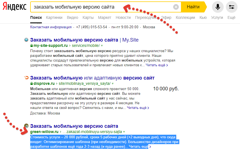The width and height of the screenshot is (240, 153).
Task: Open the Yandex logo homepage
Action: 14,7
